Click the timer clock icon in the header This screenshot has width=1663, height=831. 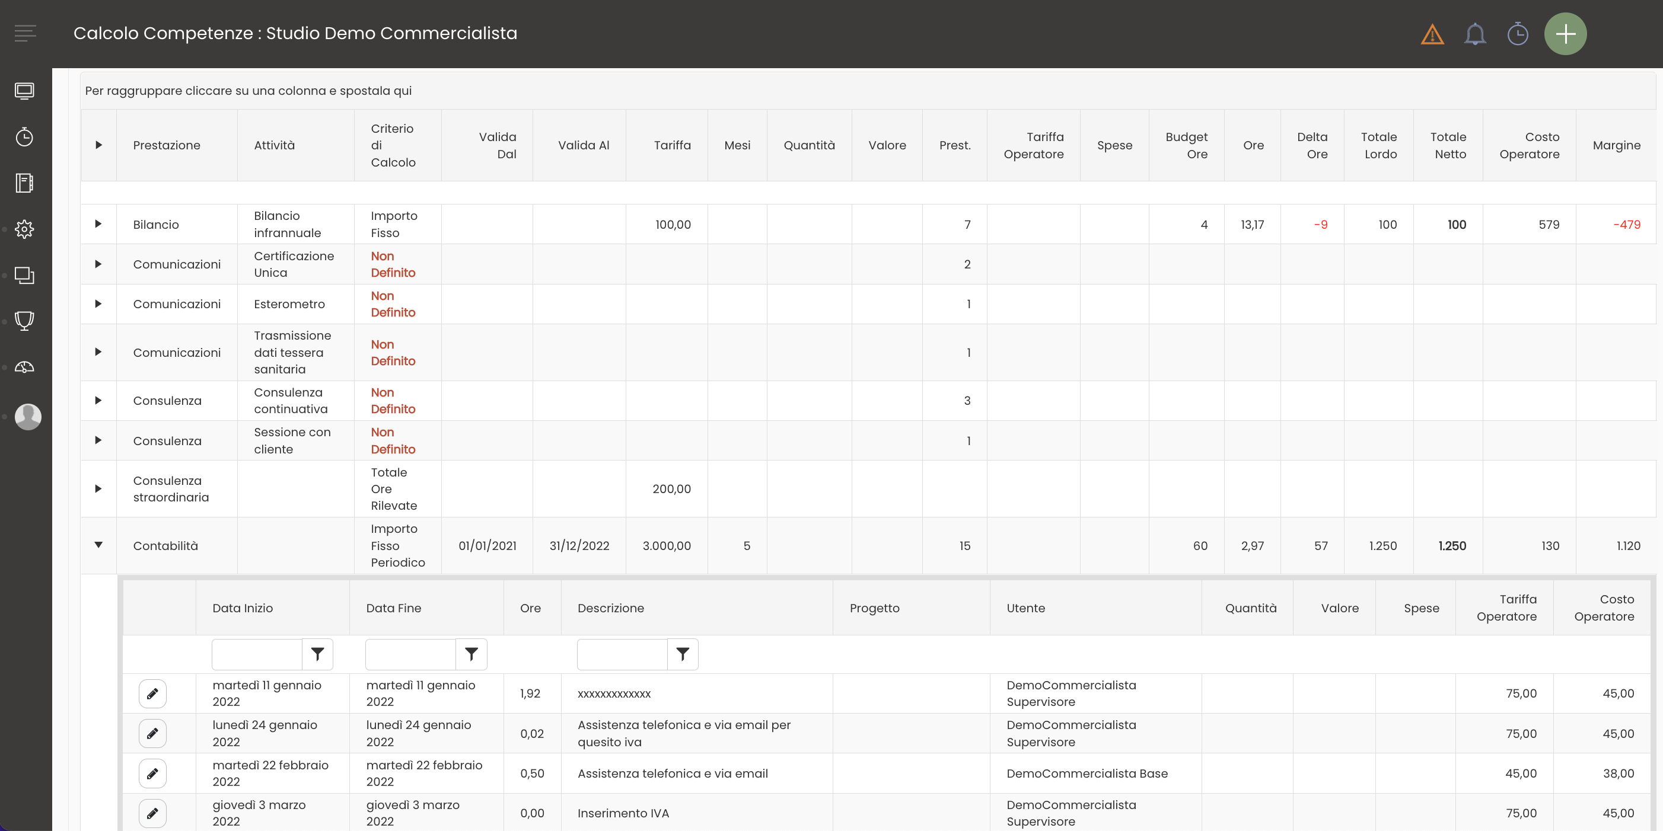click(x=1517, y=34)
